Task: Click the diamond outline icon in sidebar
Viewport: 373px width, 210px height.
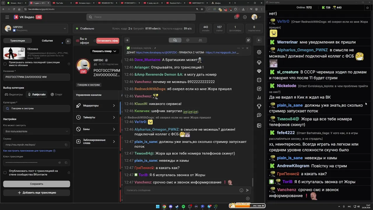Action: pyautogui.click(x=259, y=62)
